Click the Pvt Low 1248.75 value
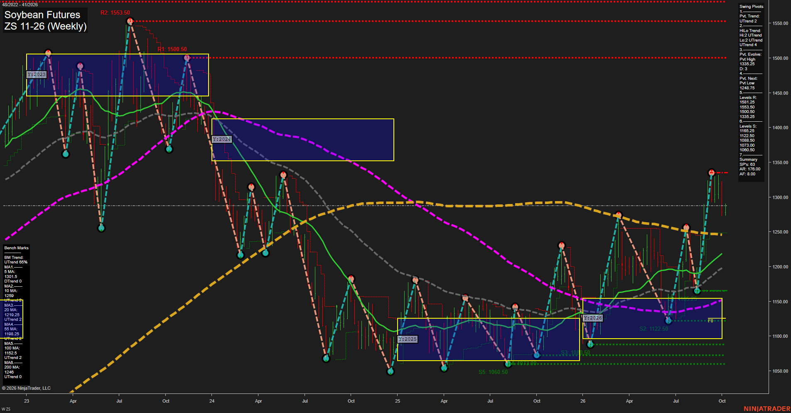The height and width of the screenshot is (413, 791). [x=747, y=86]
